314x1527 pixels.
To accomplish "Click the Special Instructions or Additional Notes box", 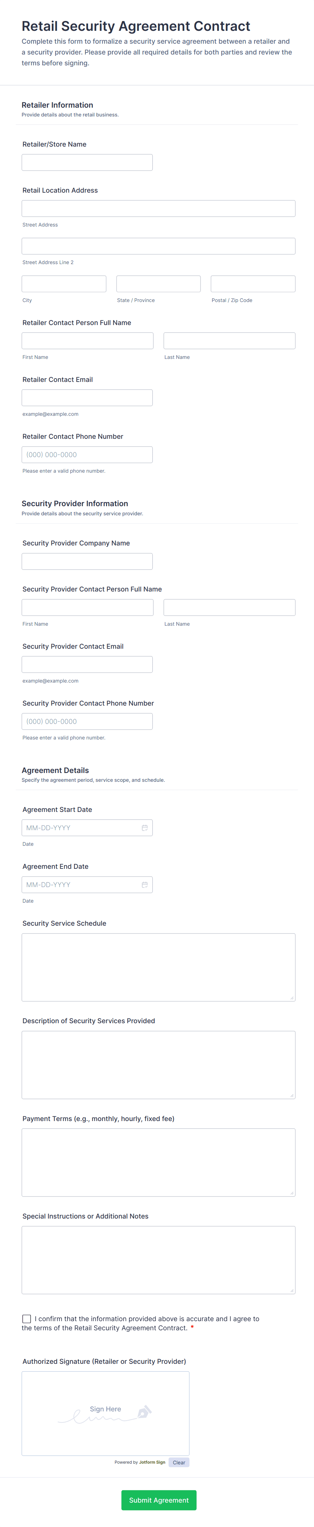I will [x=158, y=1260].
